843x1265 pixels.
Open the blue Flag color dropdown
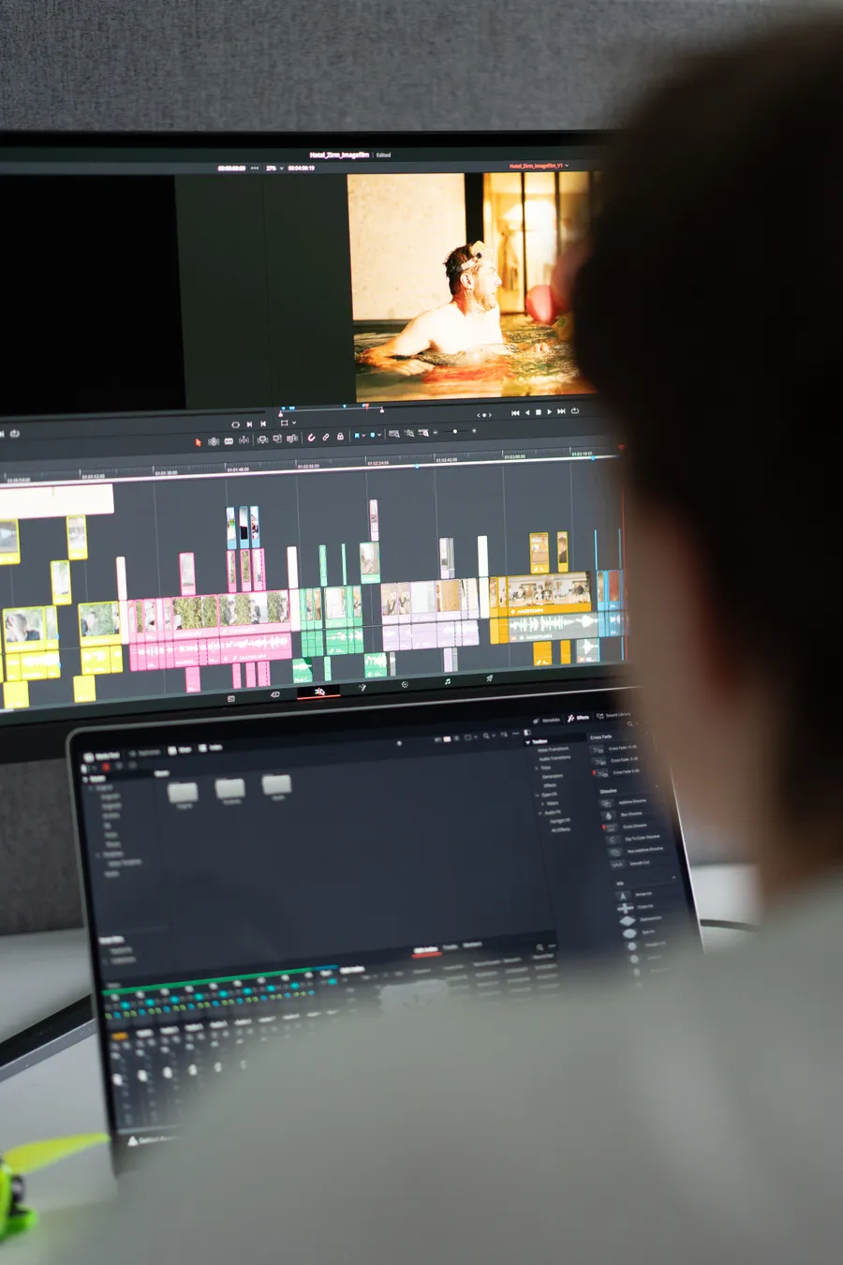click(x=361, y=436)
